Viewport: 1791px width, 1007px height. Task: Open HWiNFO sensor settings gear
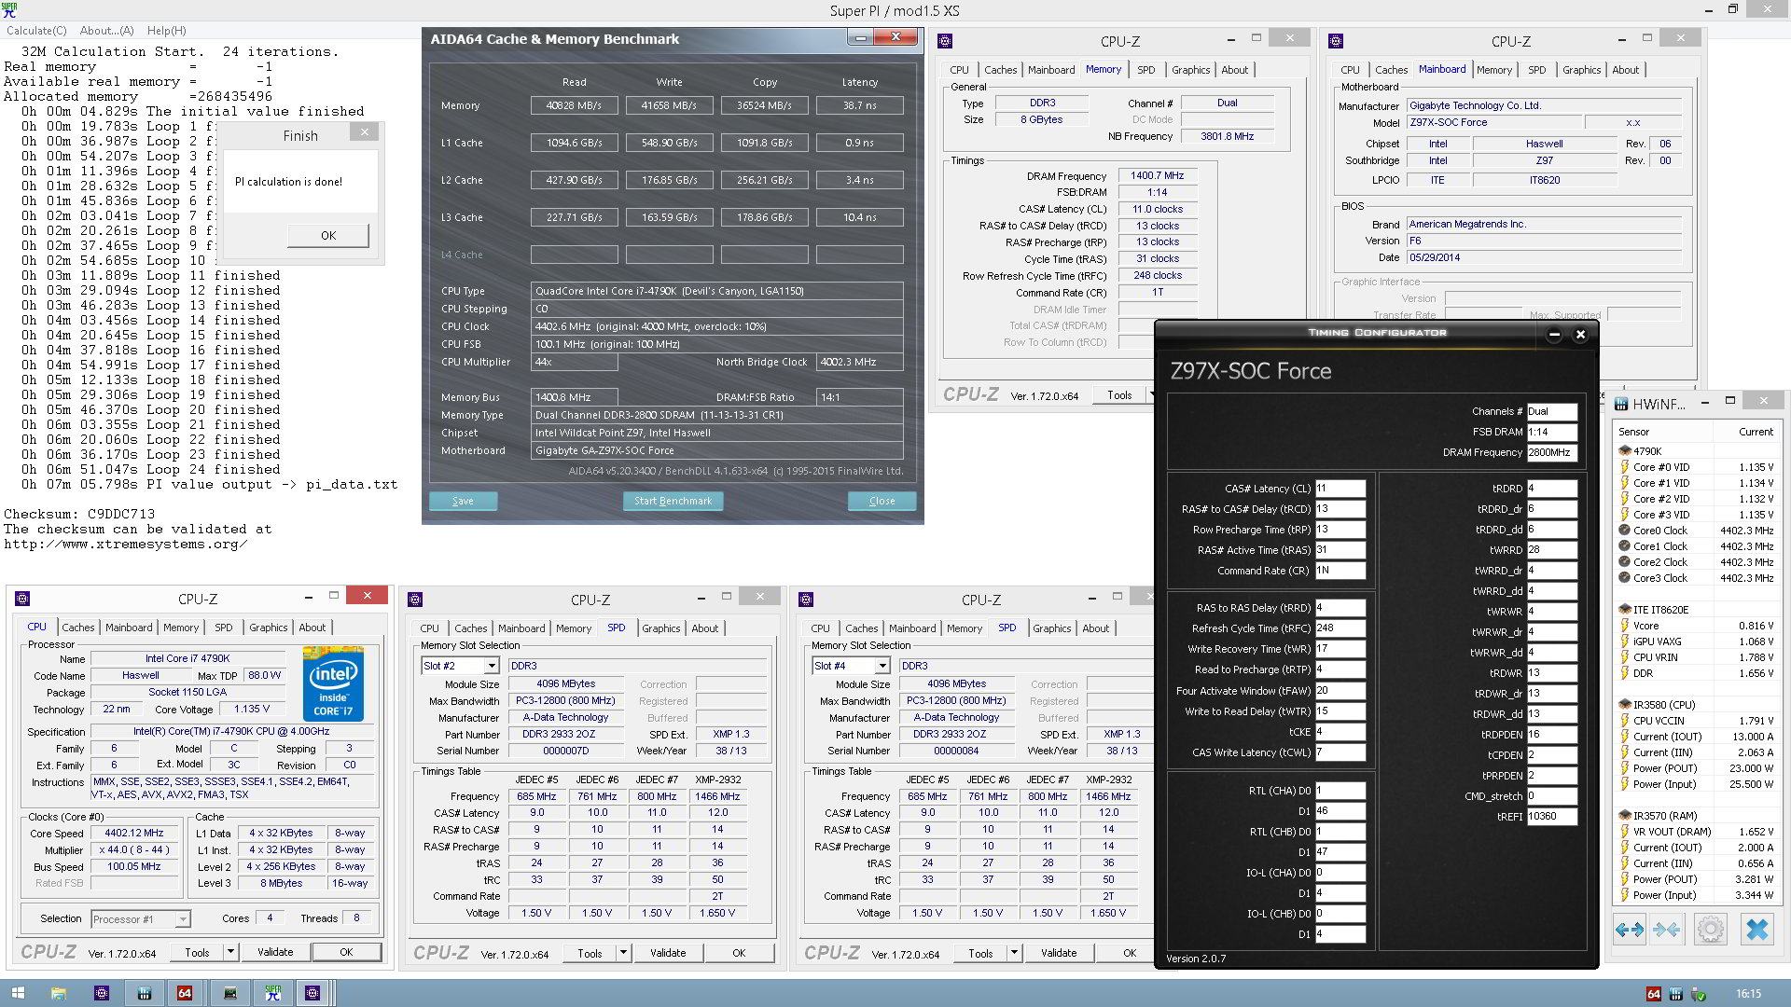(1710, 930)
